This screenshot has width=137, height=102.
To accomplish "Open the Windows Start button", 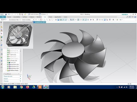I will (x=3, y=87).
